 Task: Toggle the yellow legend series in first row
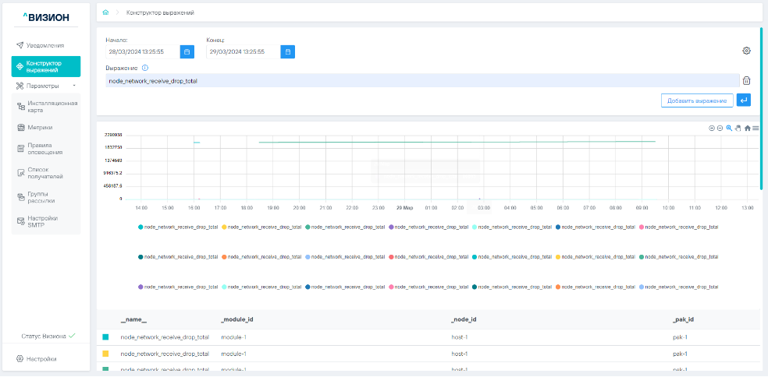tap(225, 227)
